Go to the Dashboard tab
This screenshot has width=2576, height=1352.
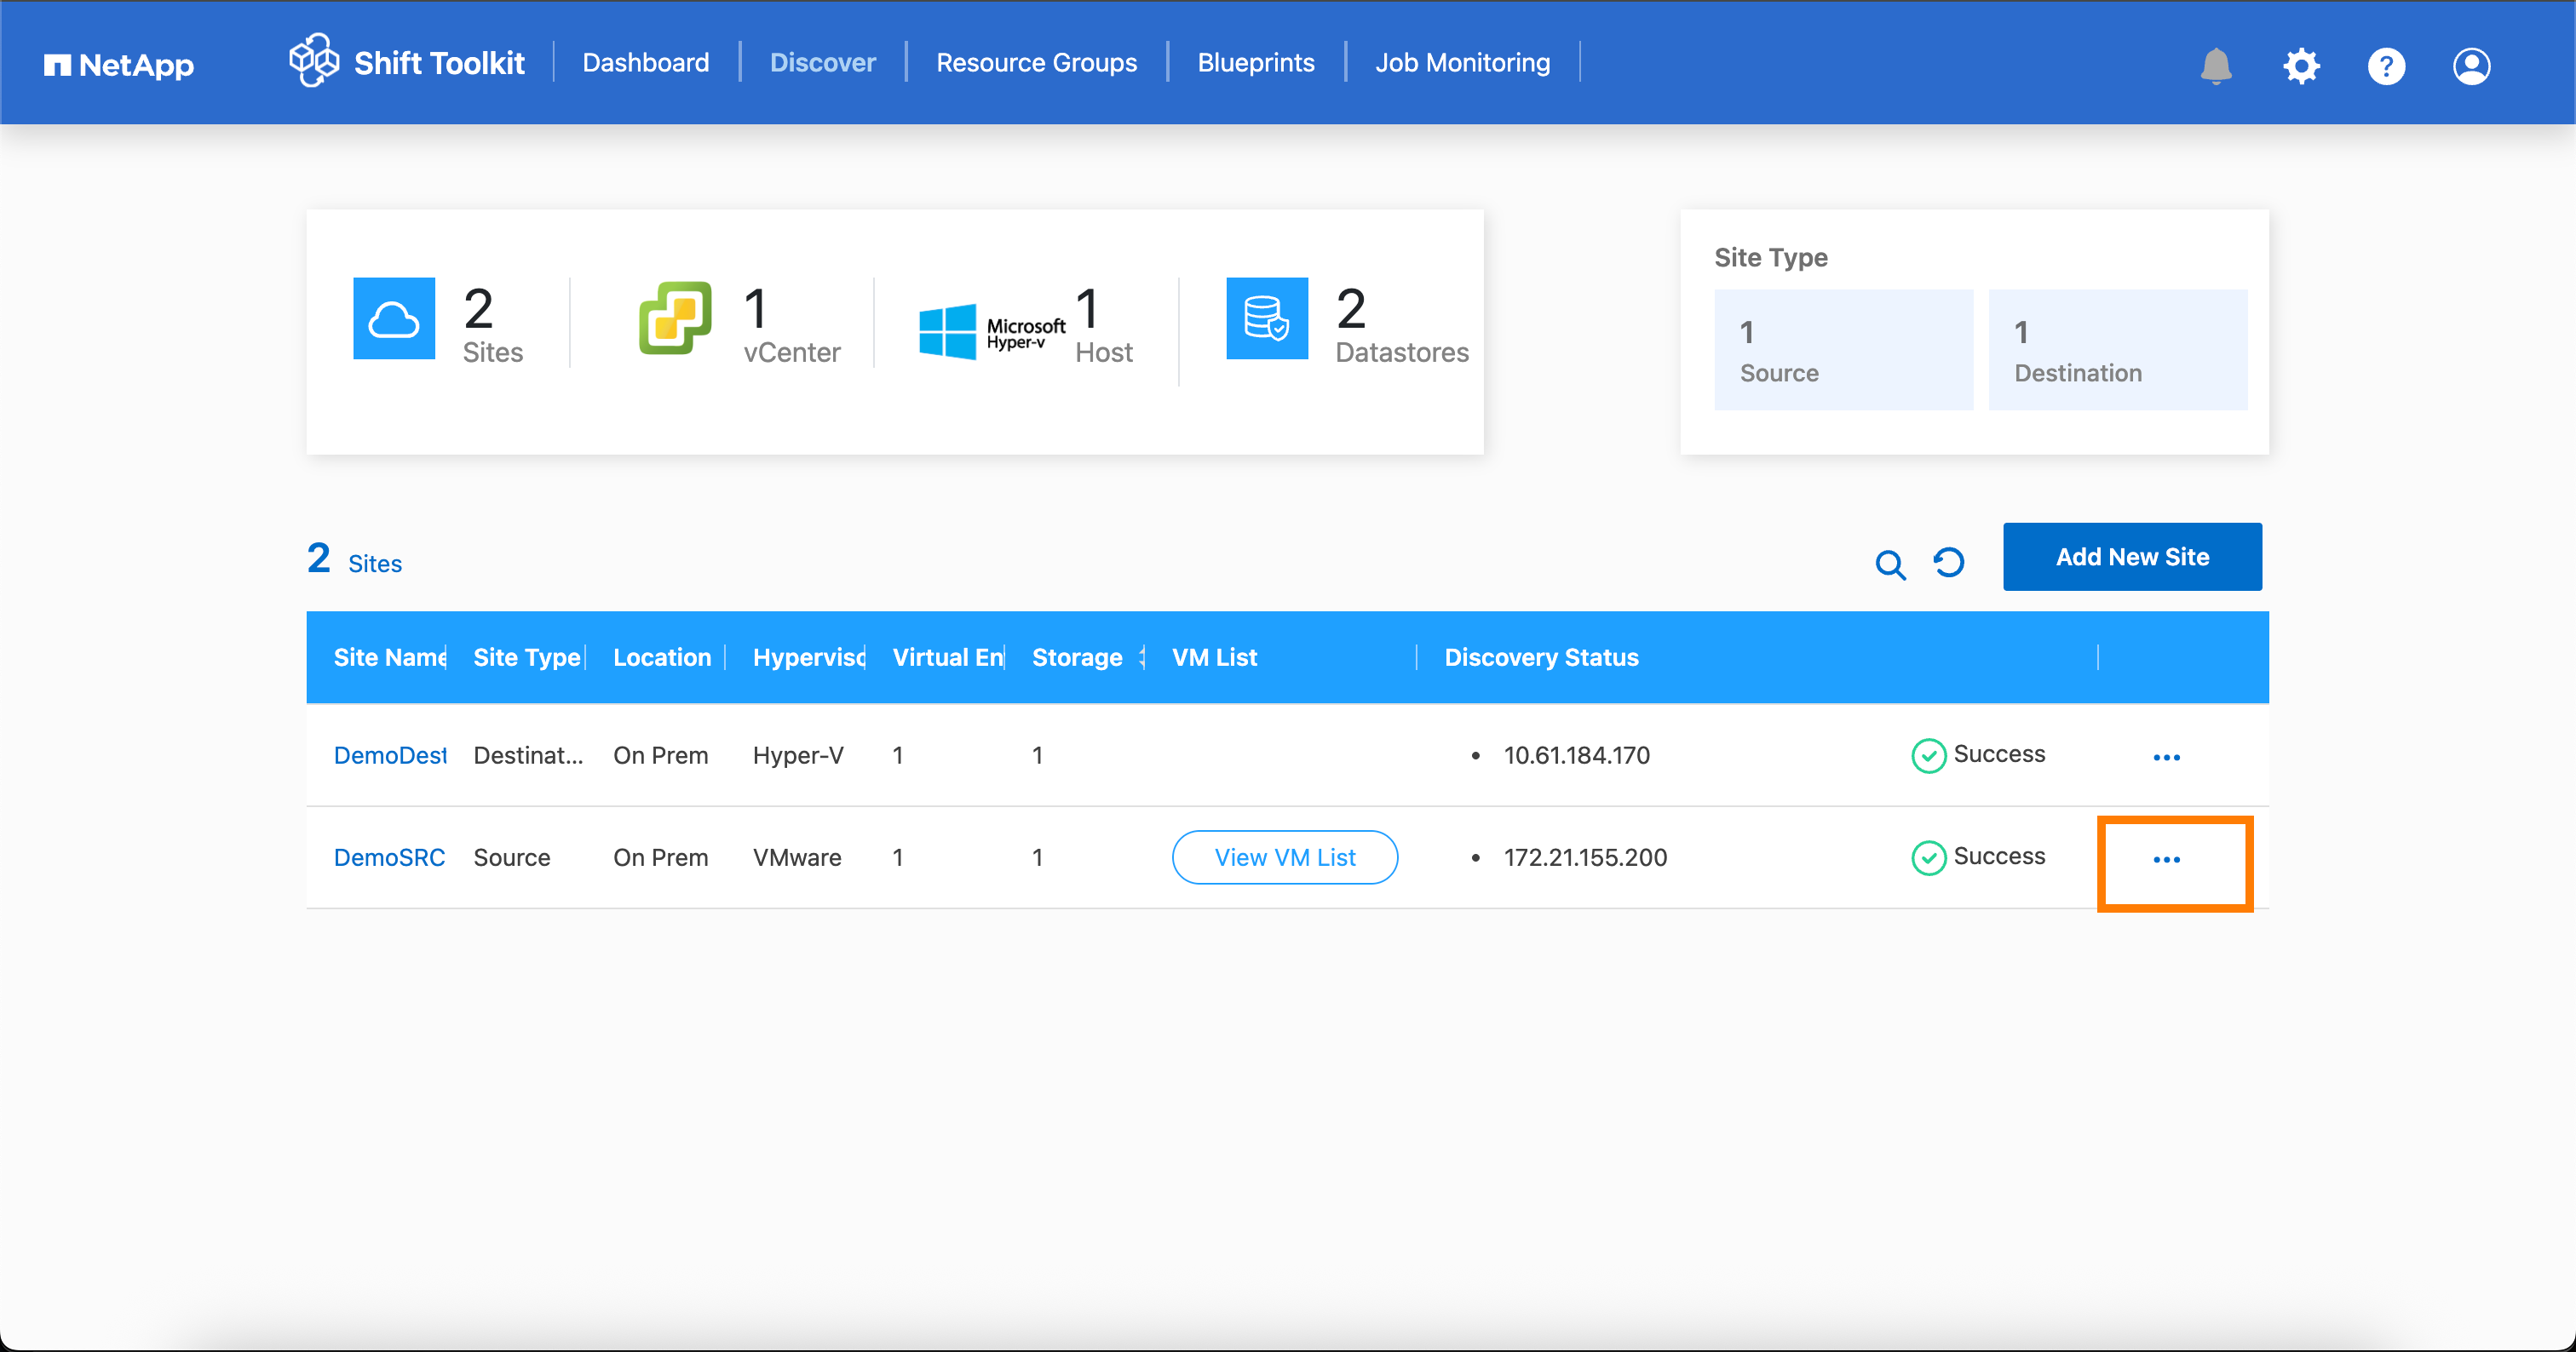point(646,63)
